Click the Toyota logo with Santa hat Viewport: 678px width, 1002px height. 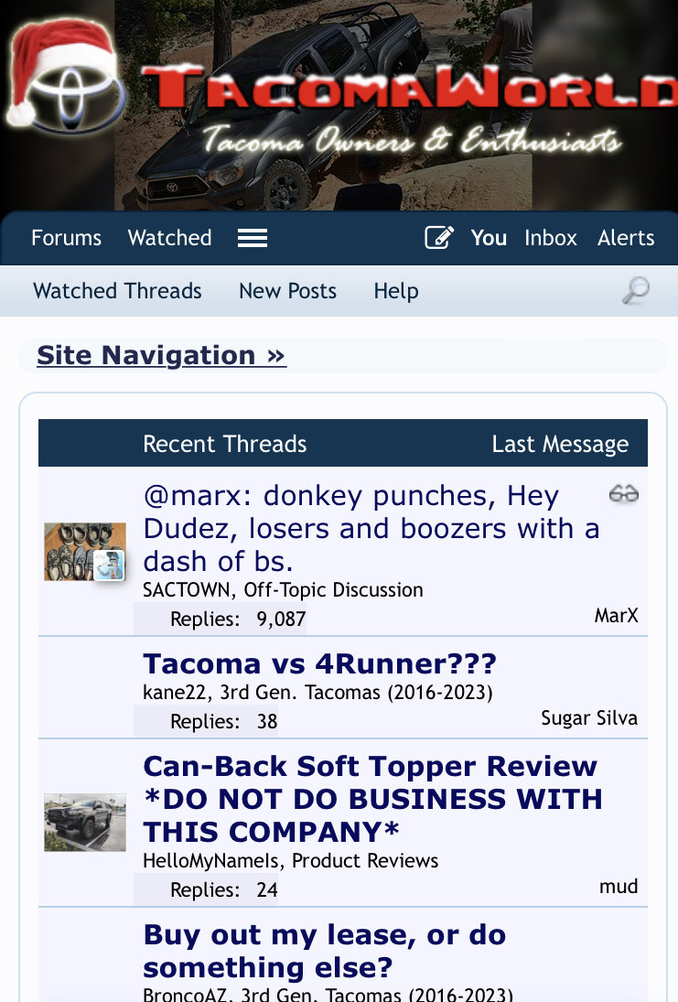[67, 77]
